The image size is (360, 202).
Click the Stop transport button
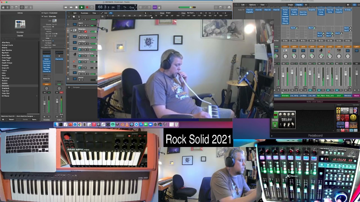click(x=76, y=7)
